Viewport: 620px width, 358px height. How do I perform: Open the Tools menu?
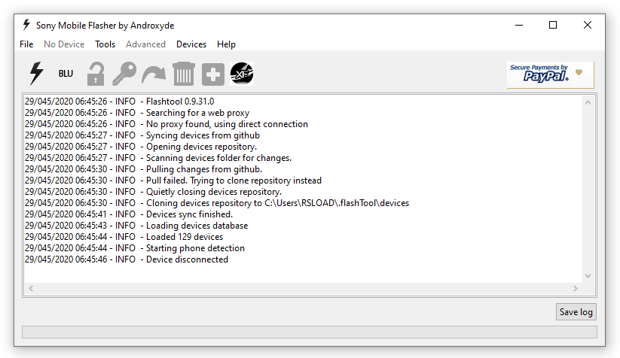pos(105,44)
